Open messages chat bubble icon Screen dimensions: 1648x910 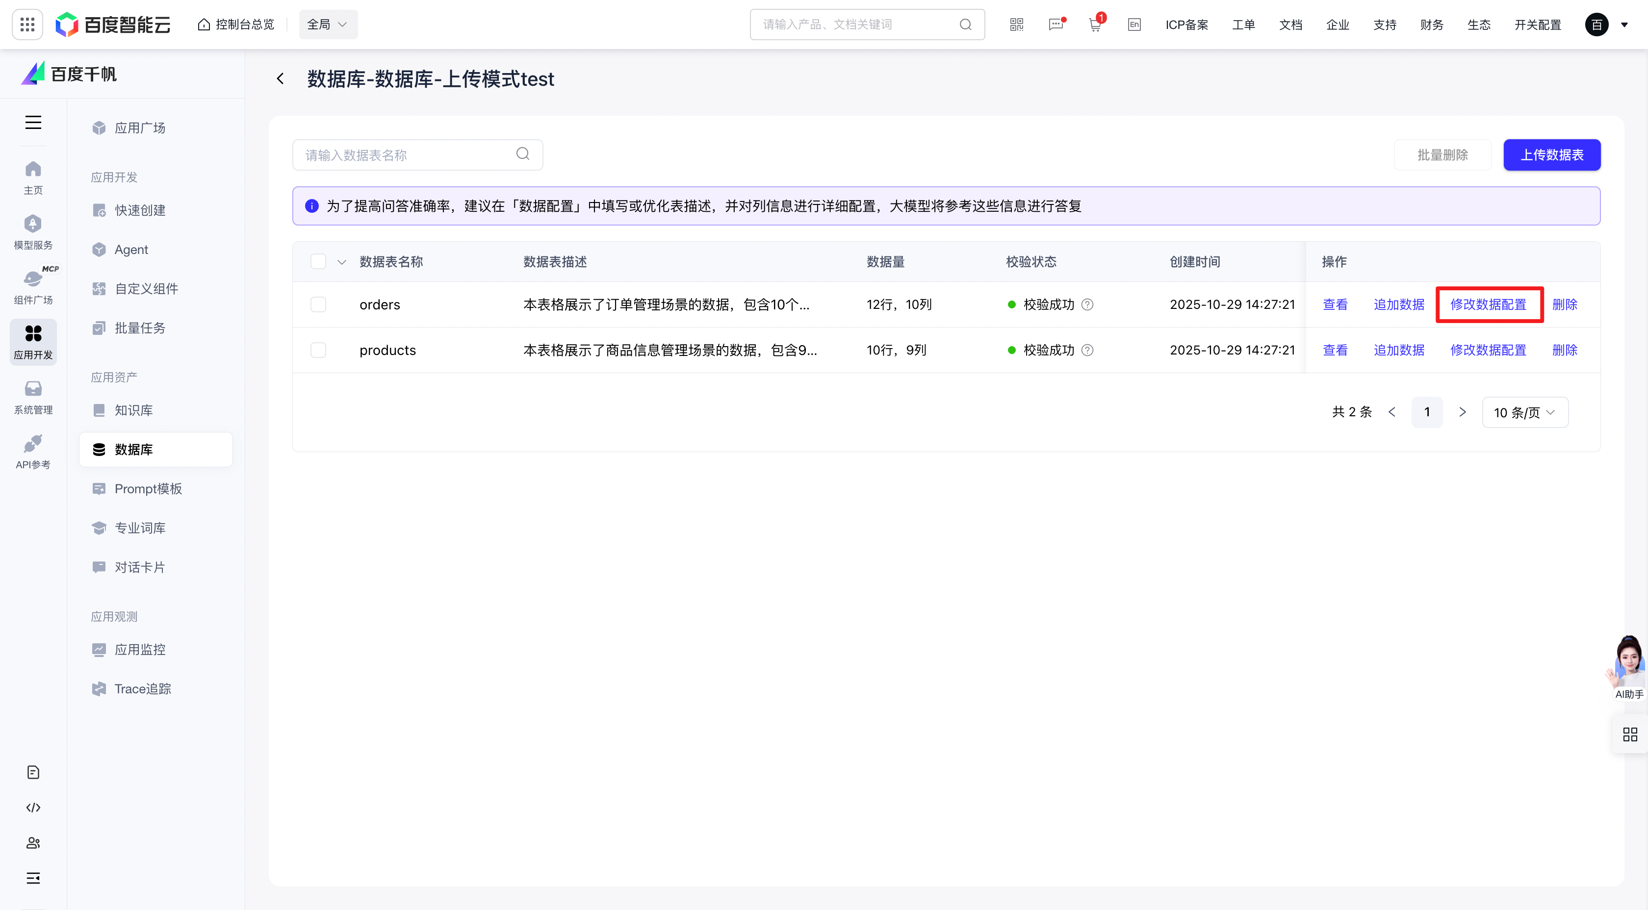[1056, 25]
